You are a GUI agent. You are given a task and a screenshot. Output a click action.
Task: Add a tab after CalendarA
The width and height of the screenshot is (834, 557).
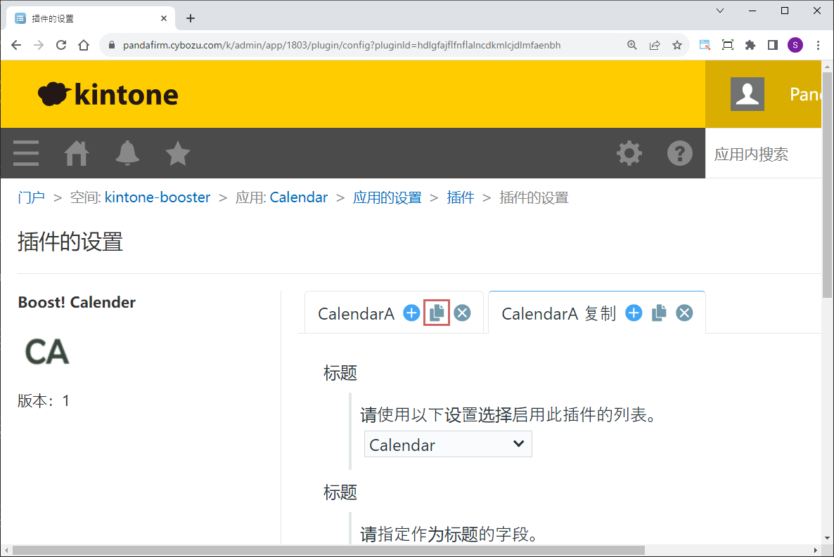pos(411,313)
